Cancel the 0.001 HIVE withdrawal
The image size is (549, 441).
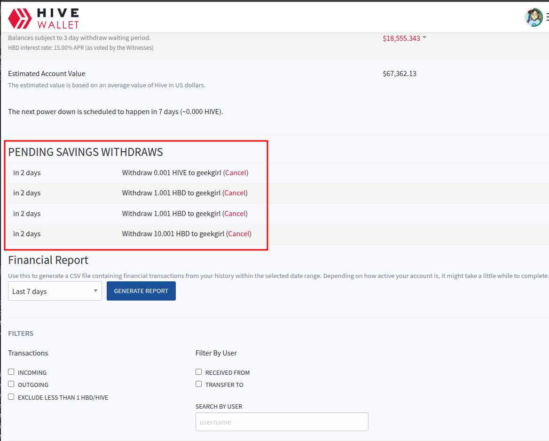(x=235, y=173)
